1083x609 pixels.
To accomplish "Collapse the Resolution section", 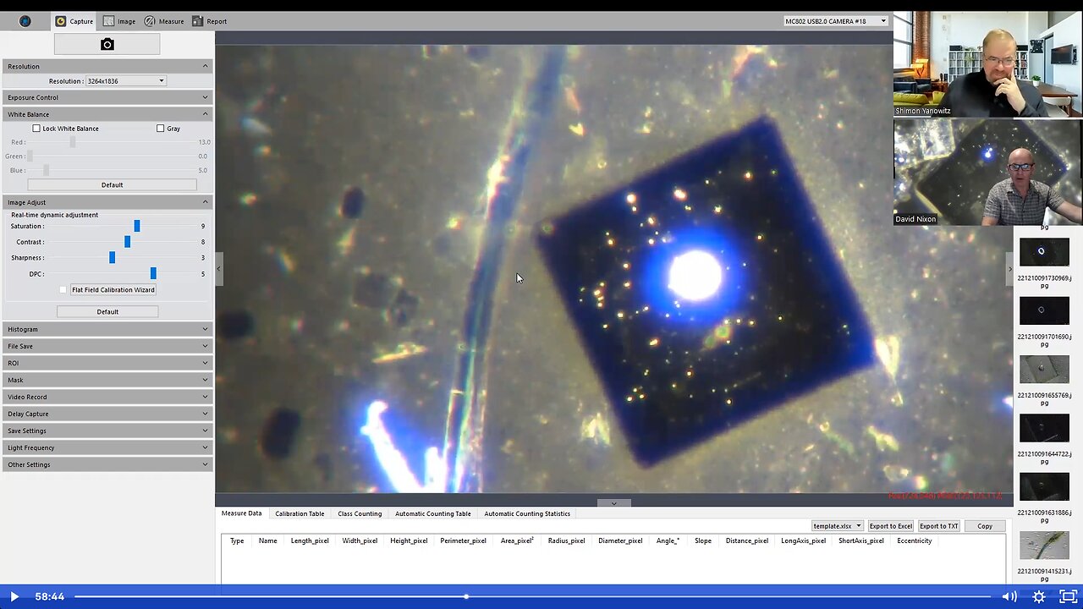I will (x=107, y=66).
